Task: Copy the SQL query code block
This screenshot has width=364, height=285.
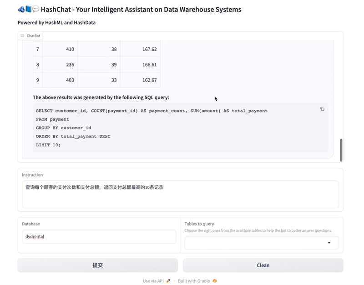Action: coord(322,109)
